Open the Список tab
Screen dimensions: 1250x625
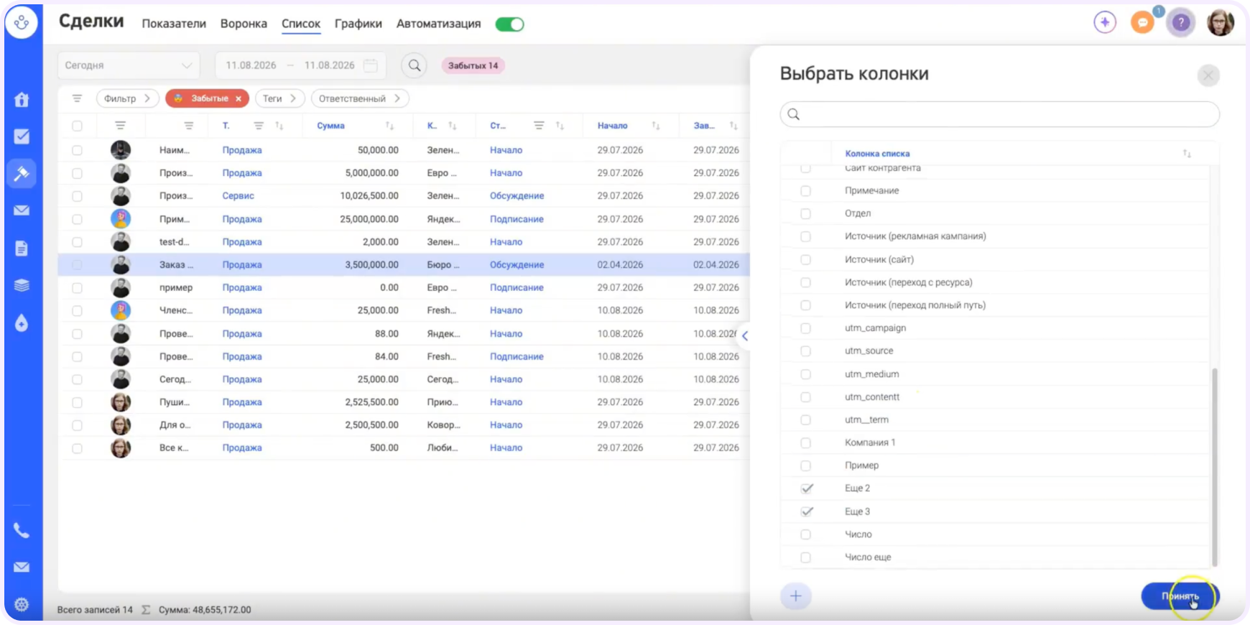tap(301, 24)
